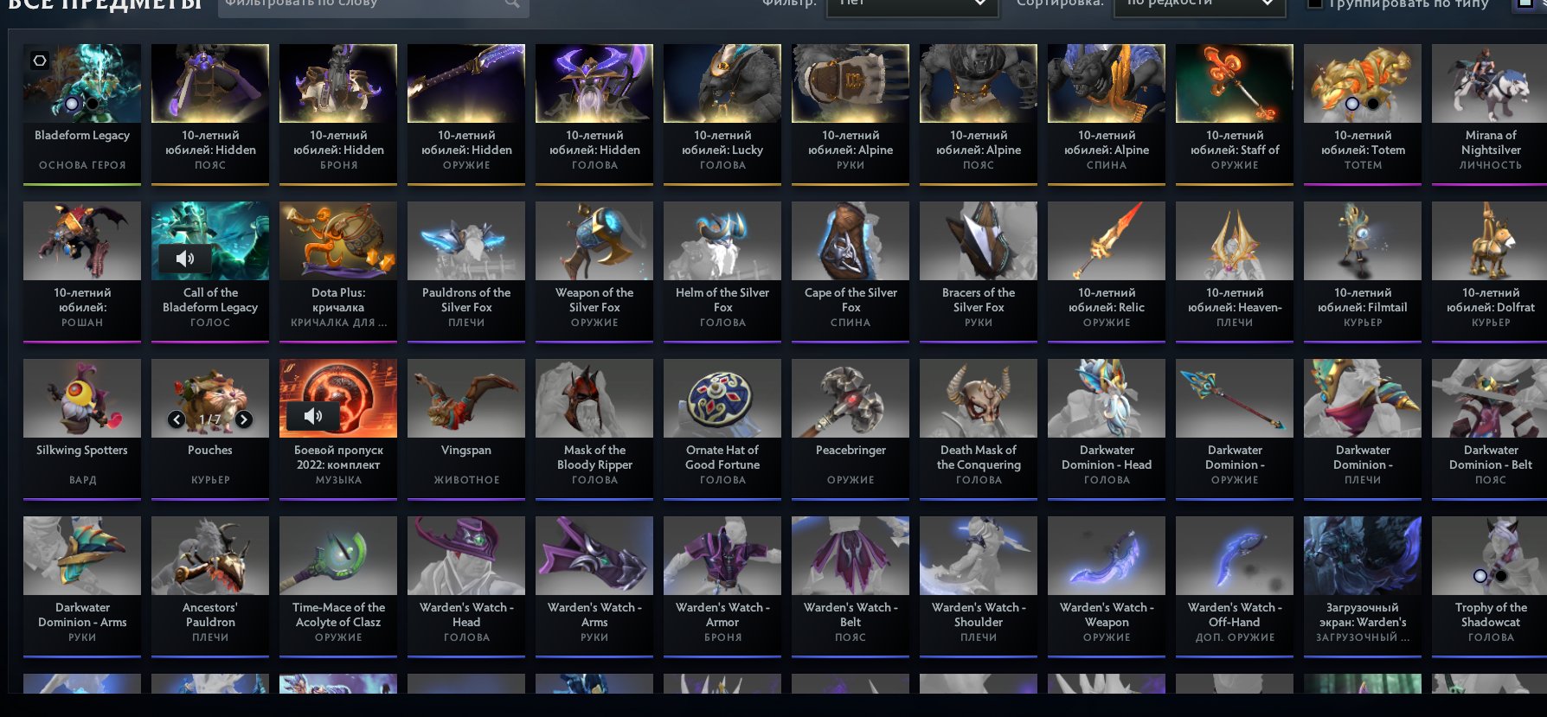Click the magnifier icon in the filter field
The width and height of the screenshot is (1547, 717).
[512, 3]
